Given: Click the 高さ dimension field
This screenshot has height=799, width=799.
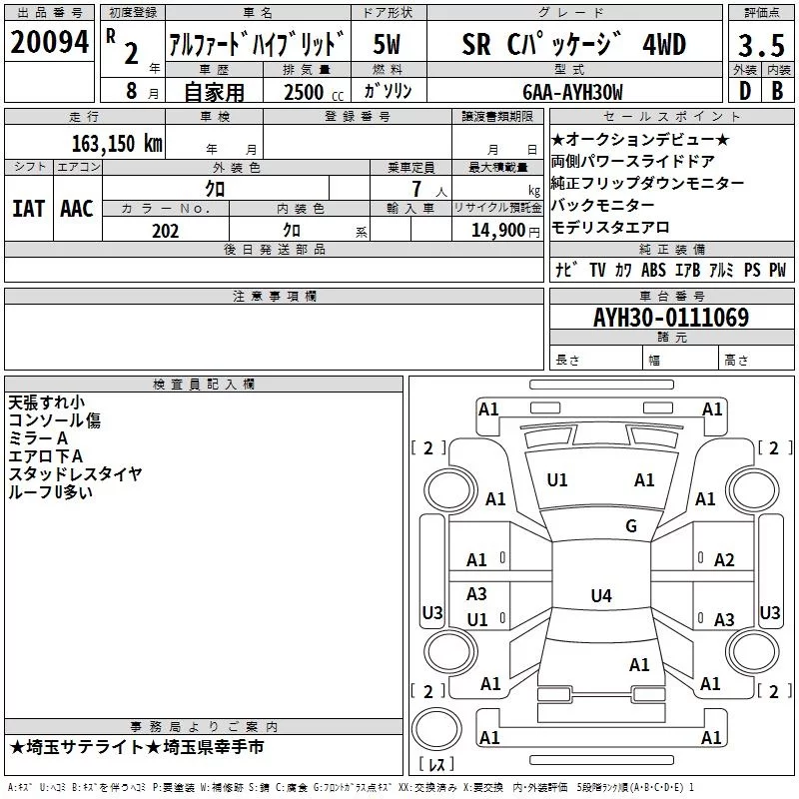Looking at the screenshot, I should 757,358.
